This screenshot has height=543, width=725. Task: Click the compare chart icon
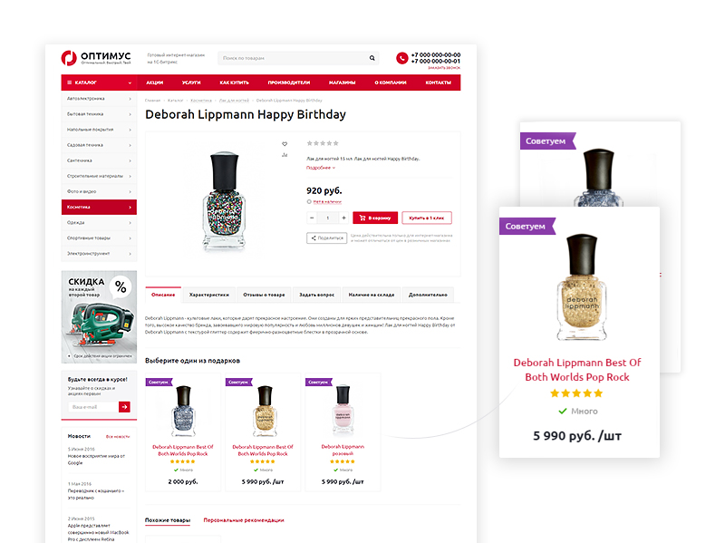point(285,155)
